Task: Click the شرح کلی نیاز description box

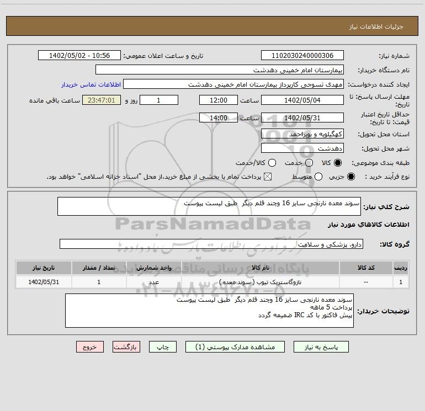Action: point(209,206)
